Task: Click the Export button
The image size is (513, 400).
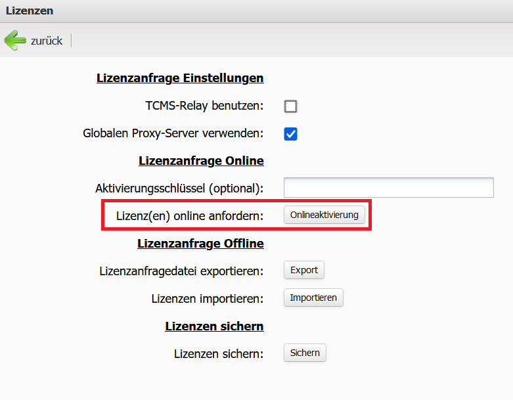Action: pyautogui.click(x=303, y=270)
